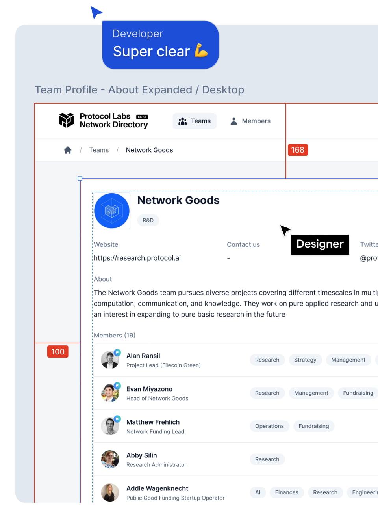Go to Teams in the breadcrumb
The width and height of the screenshot is (378, 509).
[99, 150]
